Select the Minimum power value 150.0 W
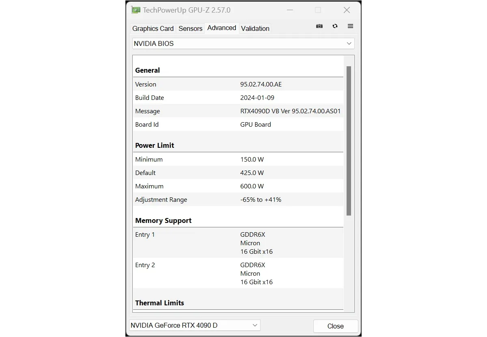487x337 pixels. (x=252, y=160)
